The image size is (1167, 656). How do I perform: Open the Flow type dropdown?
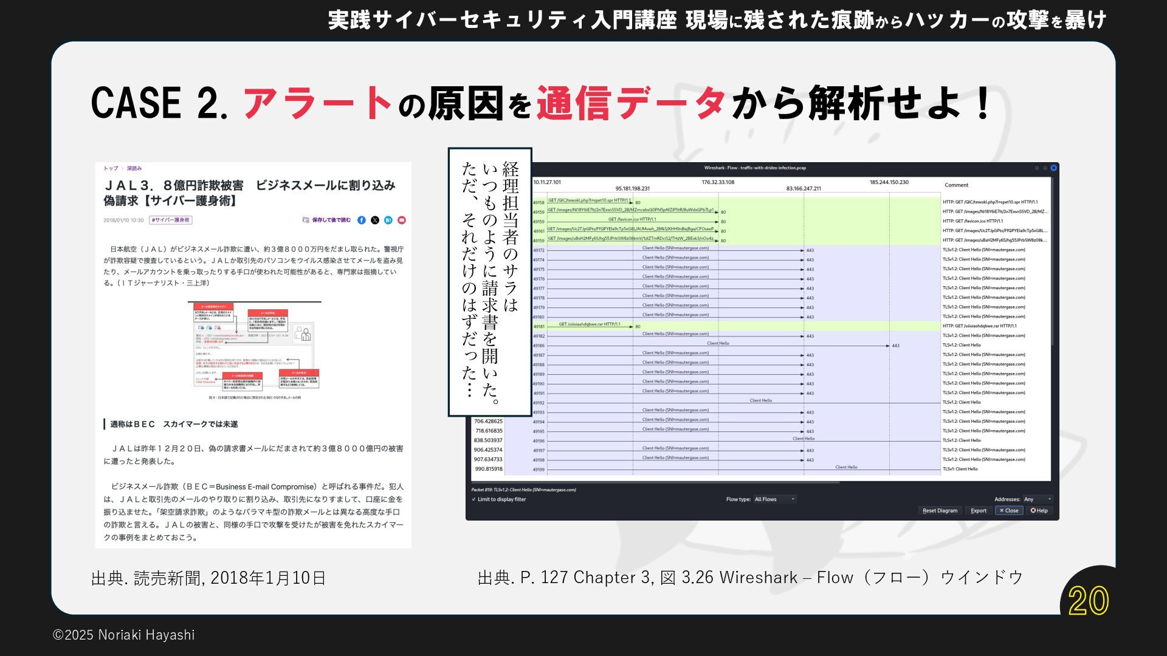click(774, 499)
